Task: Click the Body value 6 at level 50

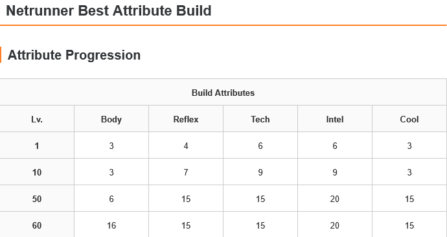Action: (111, 199)
